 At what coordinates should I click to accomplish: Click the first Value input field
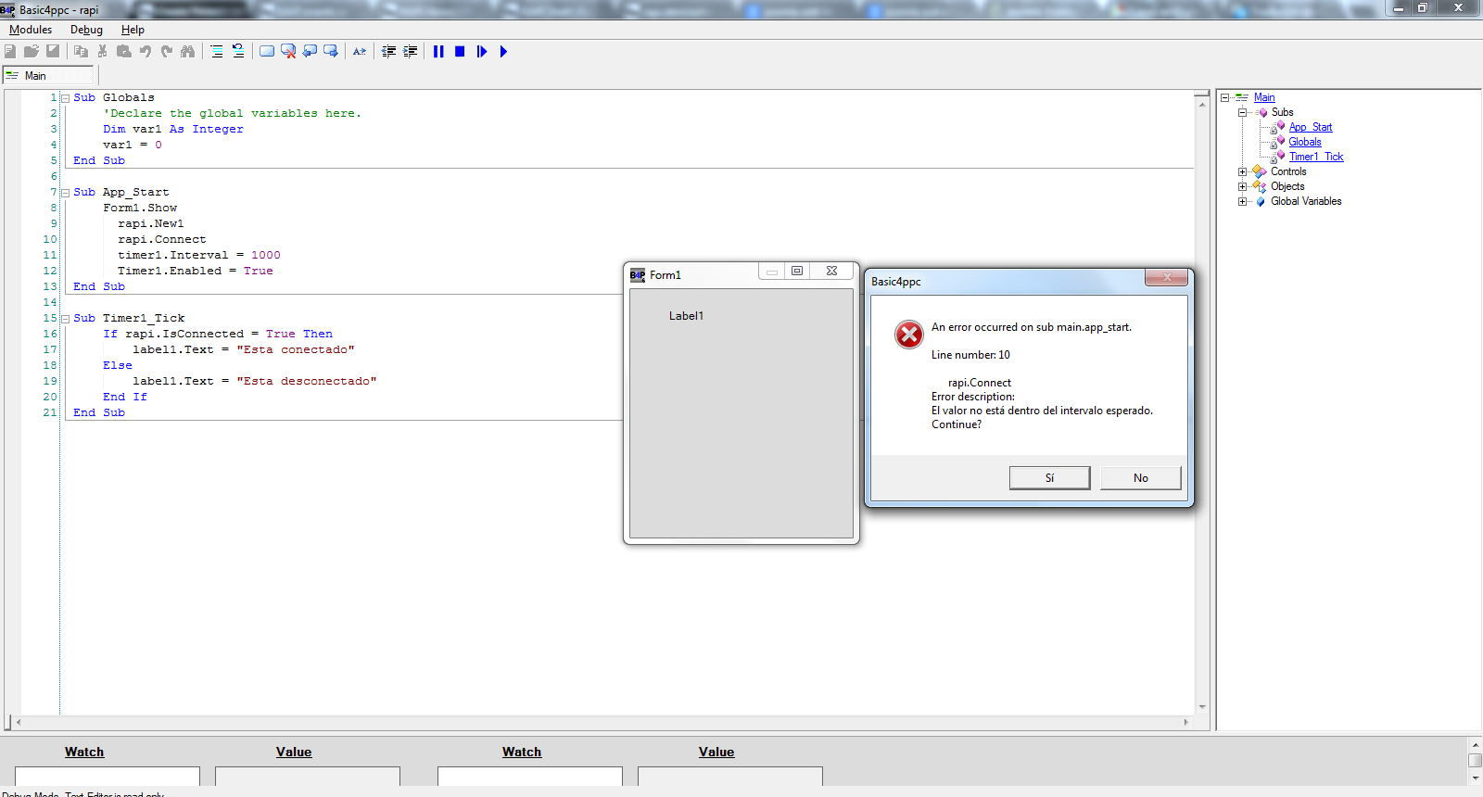tap(308, 777)
